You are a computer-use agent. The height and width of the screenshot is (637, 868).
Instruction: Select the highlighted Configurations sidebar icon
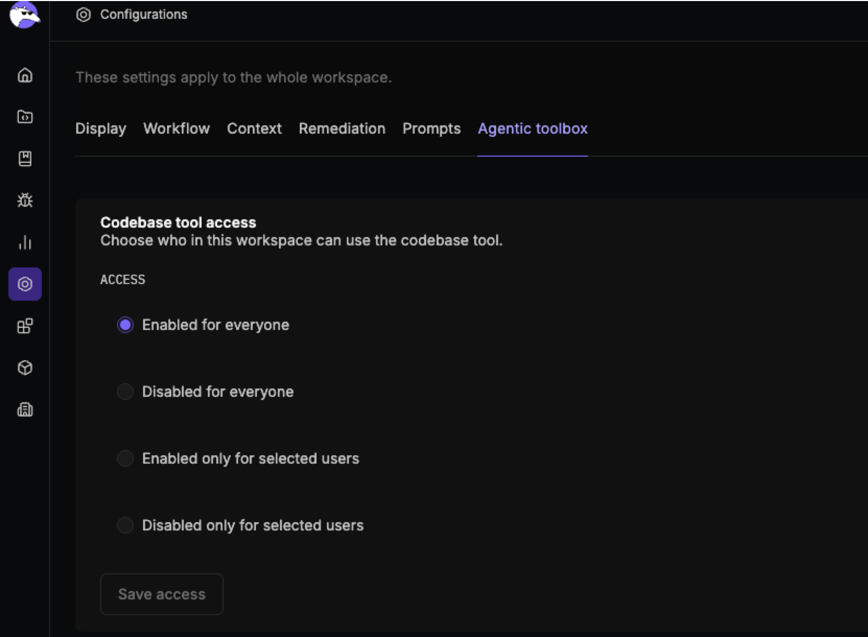coord(25,284)
